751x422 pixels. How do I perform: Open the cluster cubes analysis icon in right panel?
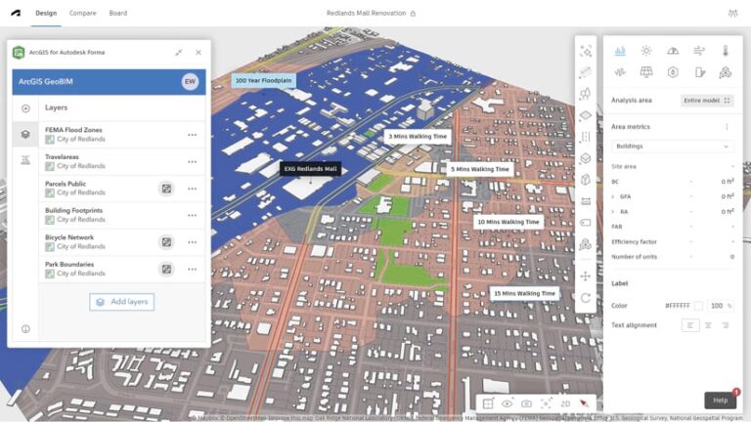726,72
